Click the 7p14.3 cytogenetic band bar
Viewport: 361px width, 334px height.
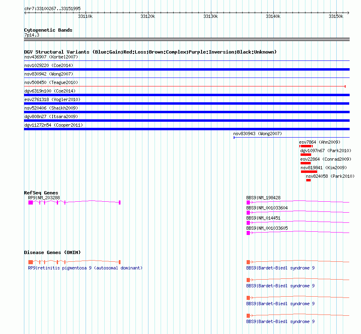pyautogui.click(x=187, y=39)
